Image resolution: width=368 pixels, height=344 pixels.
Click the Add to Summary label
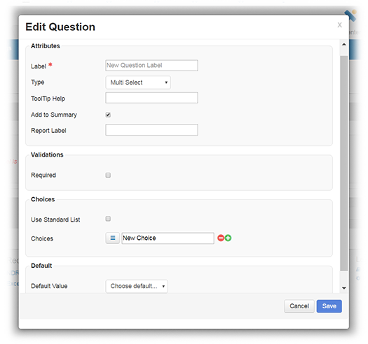[x=54, y=115]
